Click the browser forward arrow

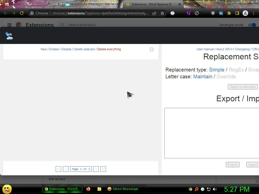(14, 13)
